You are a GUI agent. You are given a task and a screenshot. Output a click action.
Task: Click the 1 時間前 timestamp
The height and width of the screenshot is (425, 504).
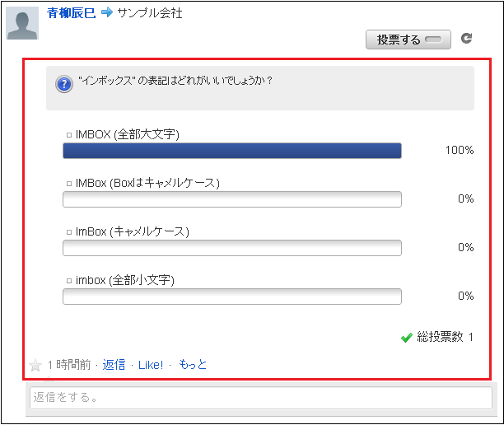click(69, 365)
